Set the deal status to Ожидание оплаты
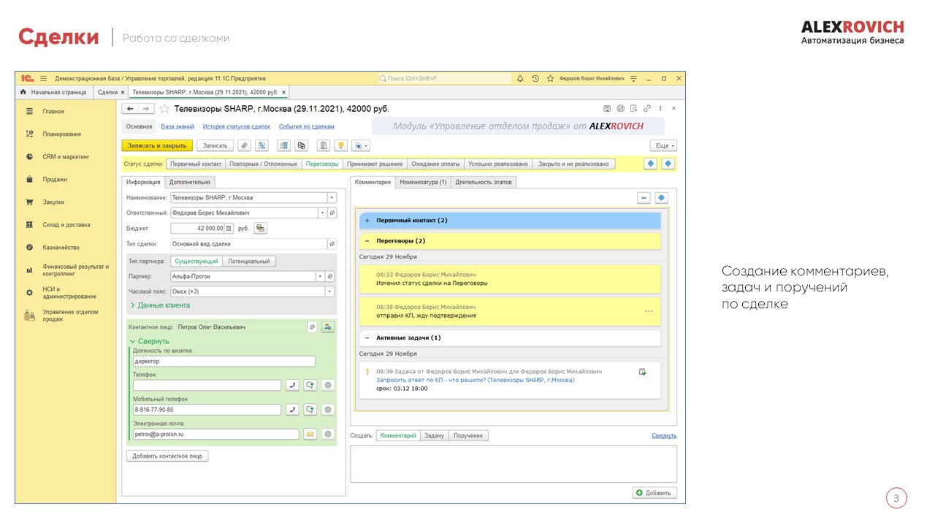This screenshot has width=935, height=526. click(435, 164)
